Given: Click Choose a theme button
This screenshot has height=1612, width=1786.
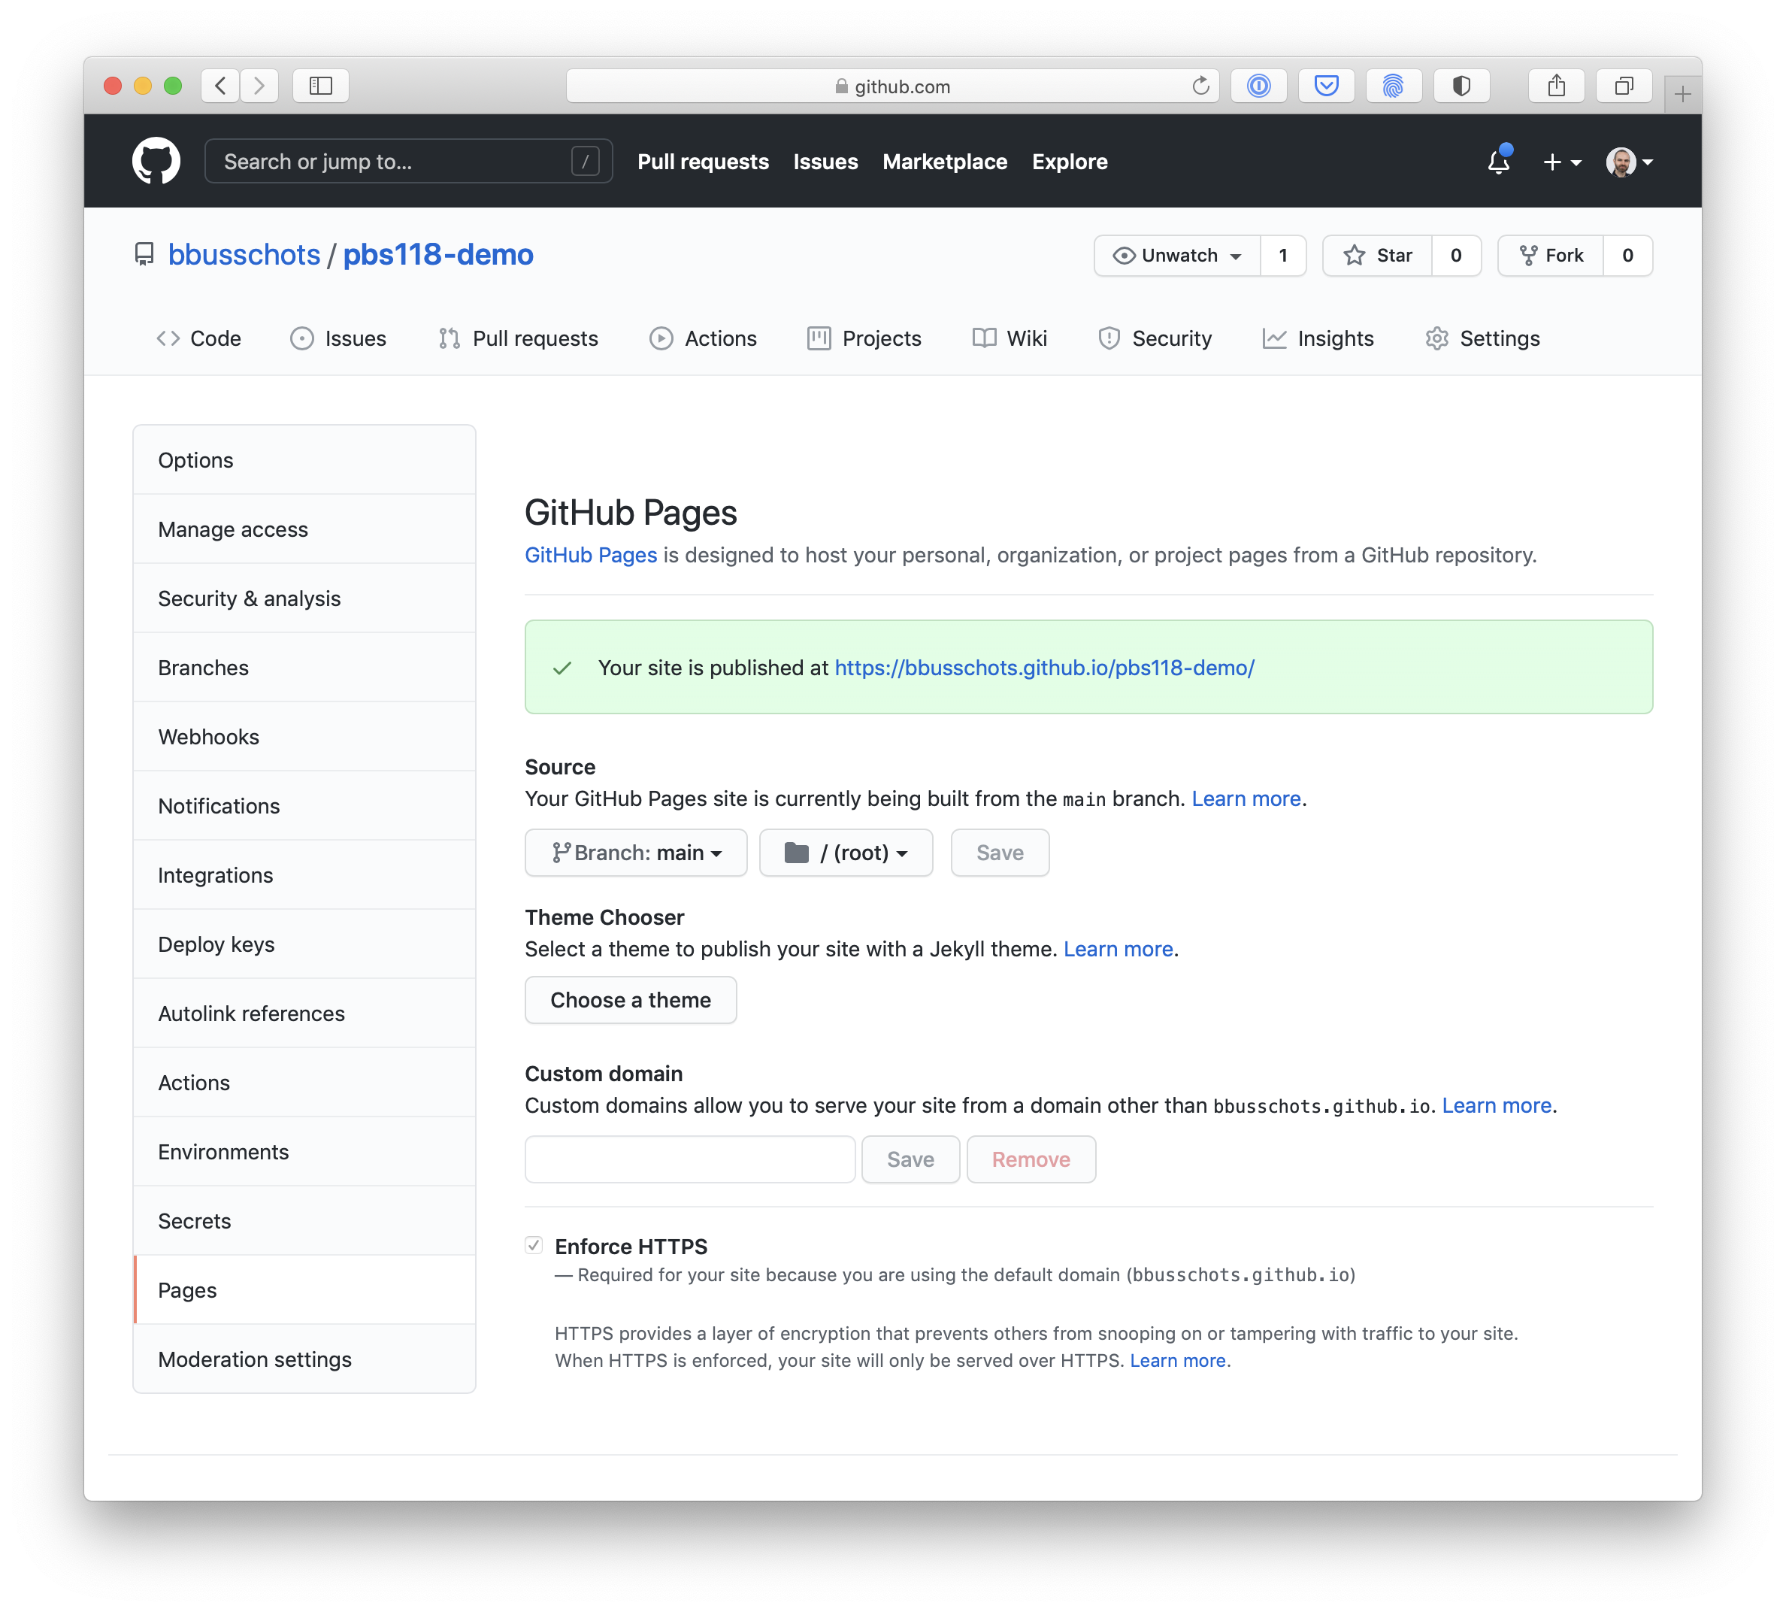Looking at the screenshot, I should [631, 1000].
